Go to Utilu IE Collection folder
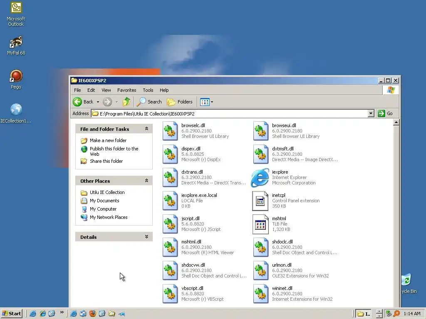The width and height of the screenshot is (426, 319). [x=107, y=192]
